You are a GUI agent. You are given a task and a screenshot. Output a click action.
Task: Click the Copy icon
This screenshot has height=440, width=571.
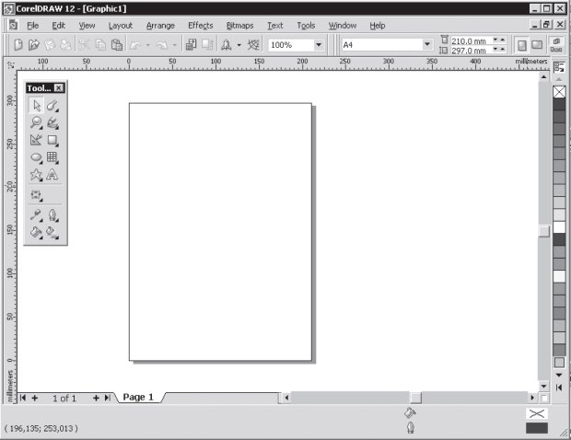coord(100,45)
